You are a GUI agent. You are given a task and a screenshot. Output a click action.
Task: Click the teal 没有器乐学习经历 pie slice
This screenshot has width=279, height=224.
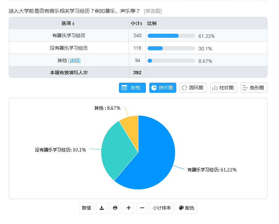(115, 148)
